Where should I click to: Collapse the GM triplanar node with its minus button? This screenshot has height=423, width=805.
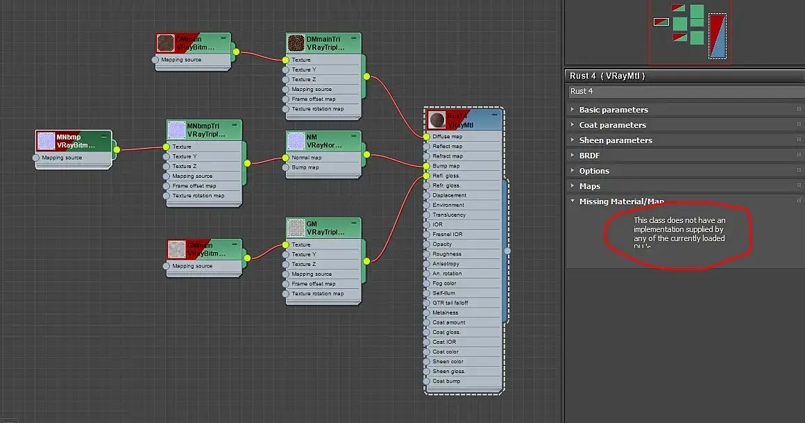pos(354,223)
